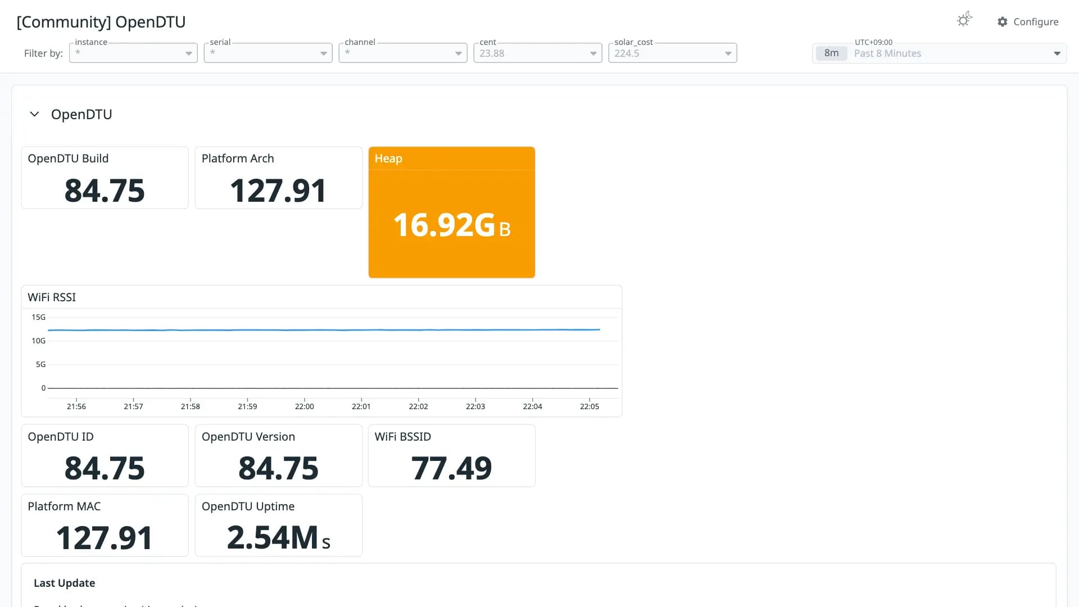Expand the solar_cost filter dropdown arrow
This screenshot has height=607, width=1079.
[728, 53]
